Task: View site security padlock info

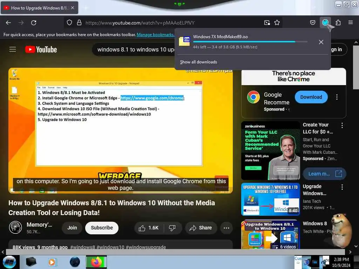Action: (x=79, y=23)
